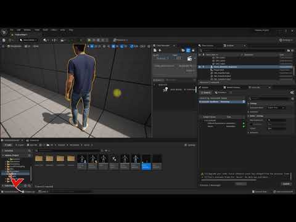The width and height of the screenshot is (296, 222).
Task: Open Content Browser Settings
Action: click(x=190, y=145)
